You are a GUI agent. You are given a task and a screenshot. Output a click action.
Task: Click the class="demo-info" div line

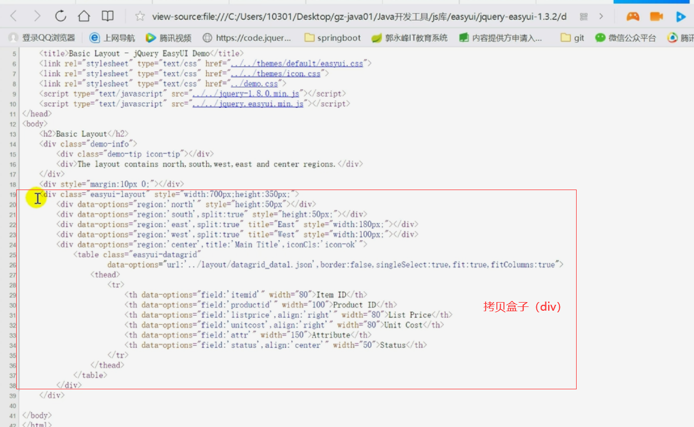88,144
